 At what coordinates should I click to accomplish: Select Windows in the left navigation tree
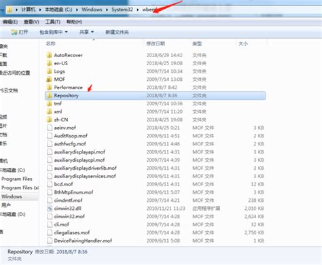tap(12, 196)
